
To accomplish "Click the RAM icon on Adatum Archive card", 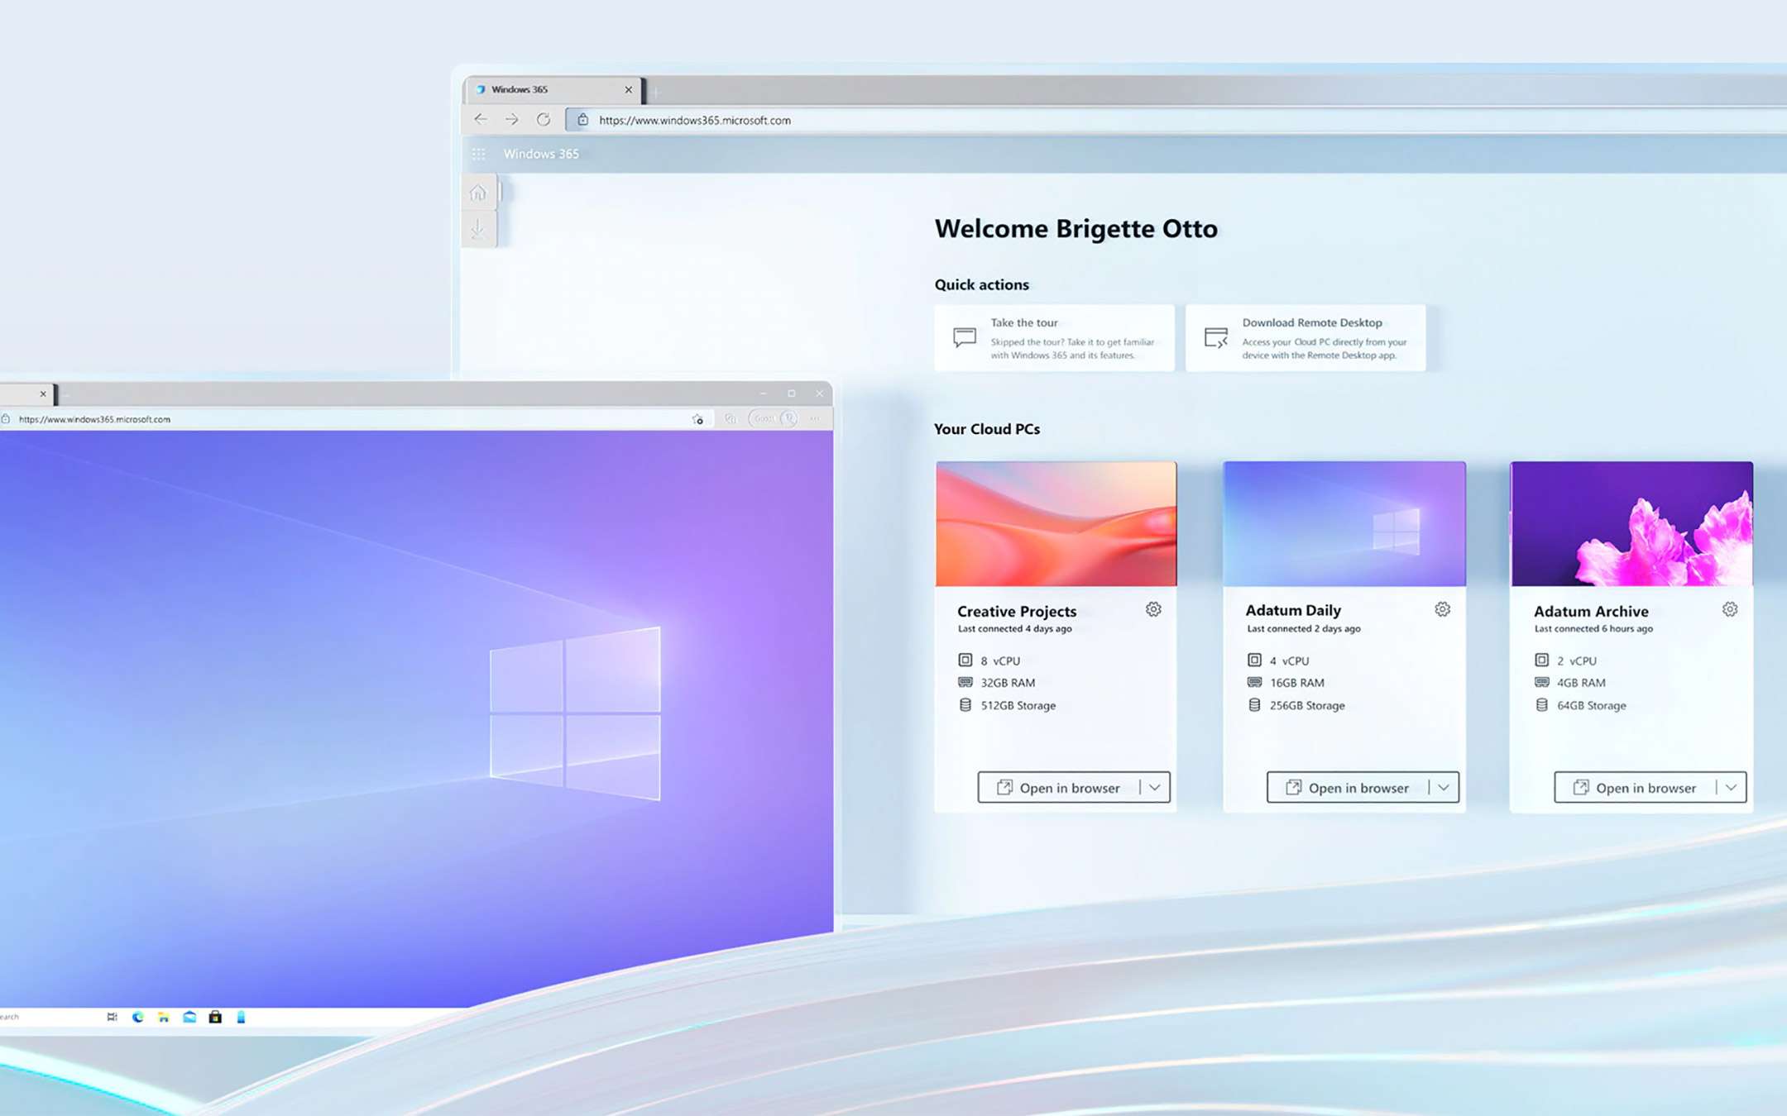I will (x=1541, y=682).
